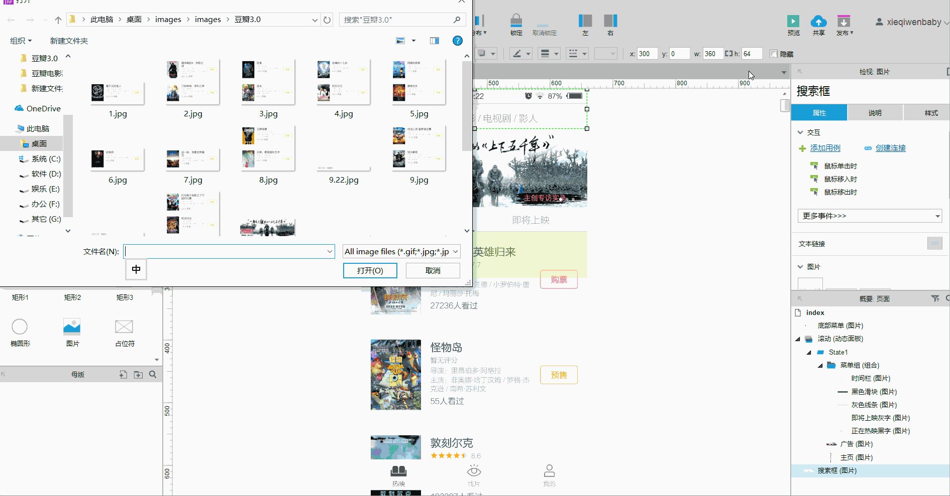Select the OnClick (鼠标单击时) event

tap(840, 166)
